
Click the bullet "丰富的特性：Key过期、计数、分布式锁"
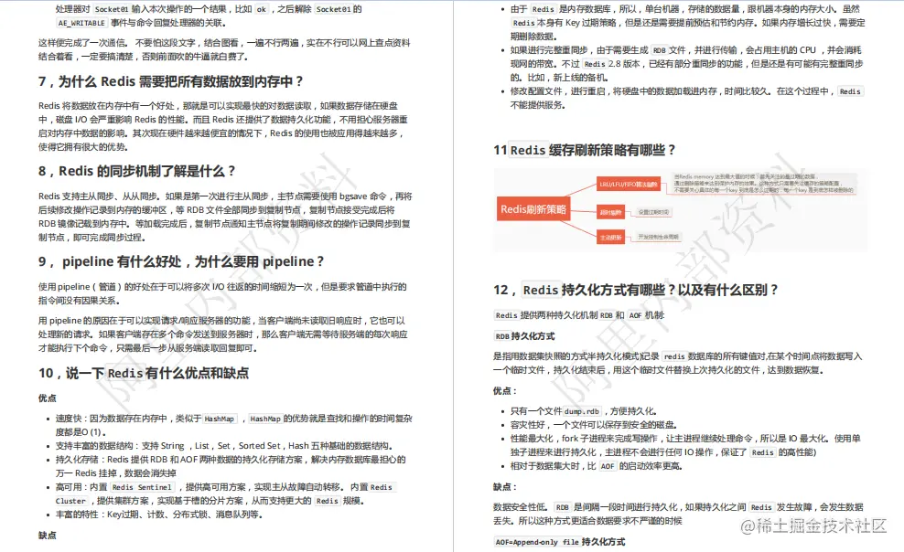tap(159, 515)
